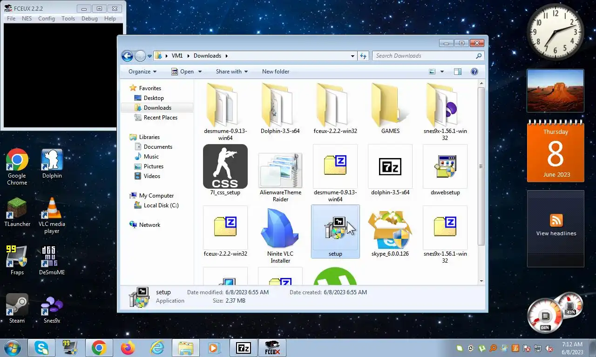Select the dxwebsetup installer
Screen dimensions: 596x357
(445, 170)
